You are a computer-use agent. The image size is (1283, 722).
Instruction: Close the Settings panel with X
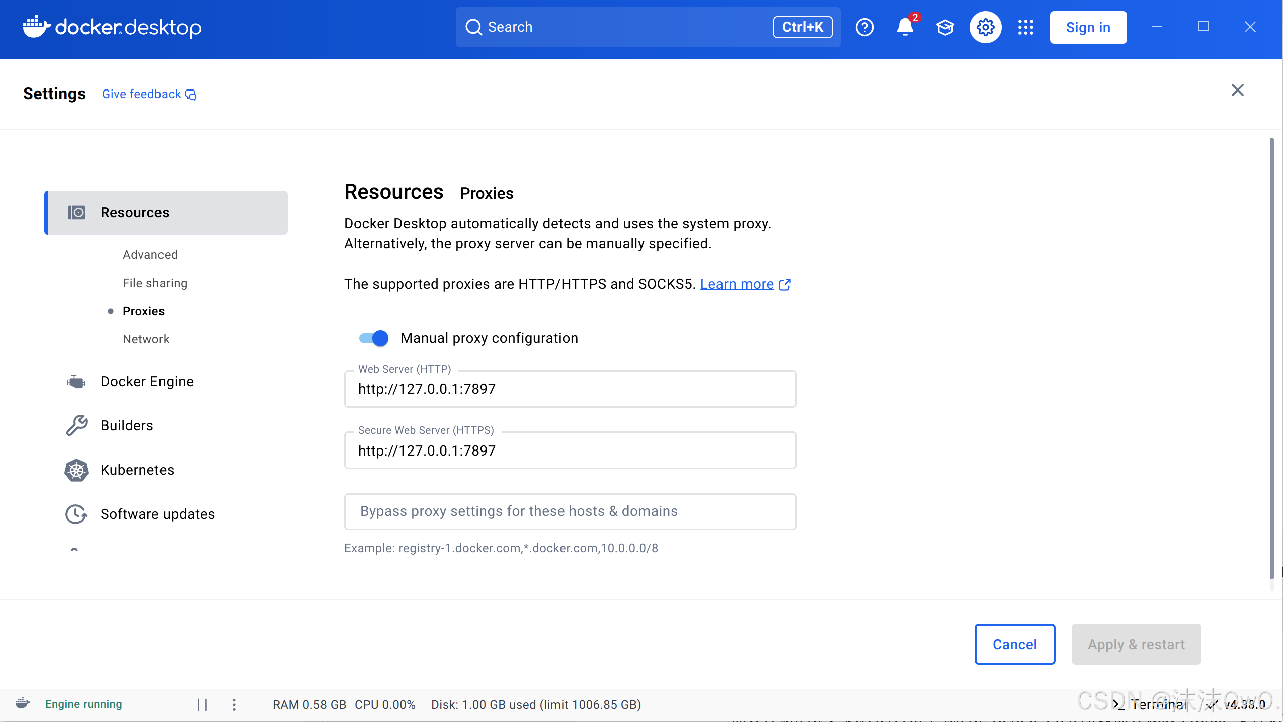click(x=1237, y=90)
